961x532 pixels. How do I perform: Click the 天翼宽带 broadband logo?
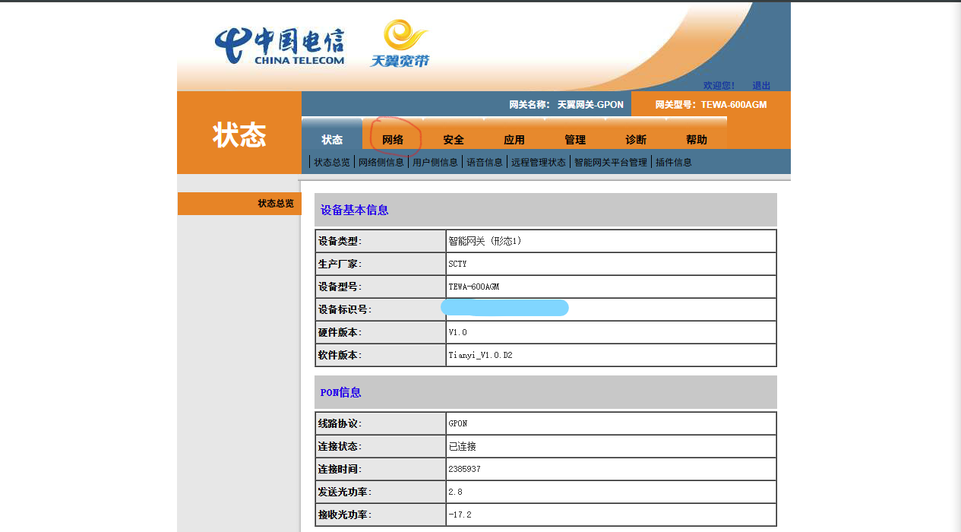coord(400,43)
